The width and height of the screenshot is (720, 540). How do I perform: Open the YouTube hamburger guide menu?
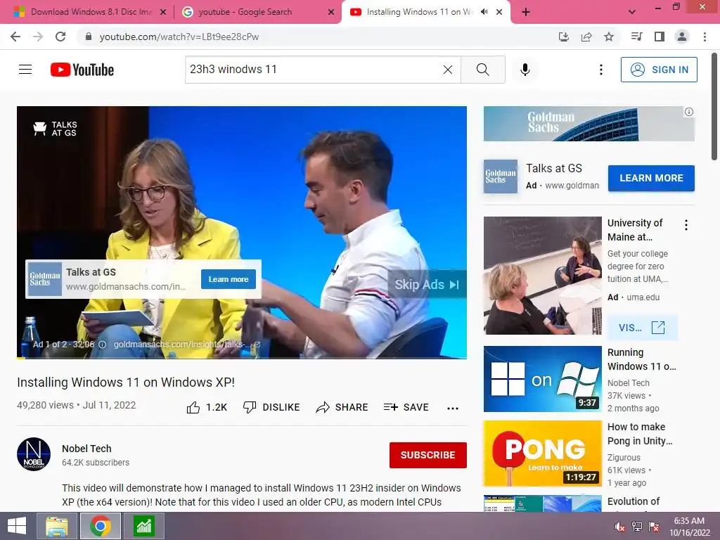tap(25, 70)
